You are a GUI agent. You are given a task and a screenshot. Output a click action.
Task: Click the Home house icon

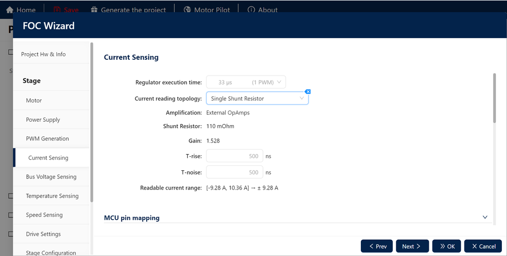(10, 10)
